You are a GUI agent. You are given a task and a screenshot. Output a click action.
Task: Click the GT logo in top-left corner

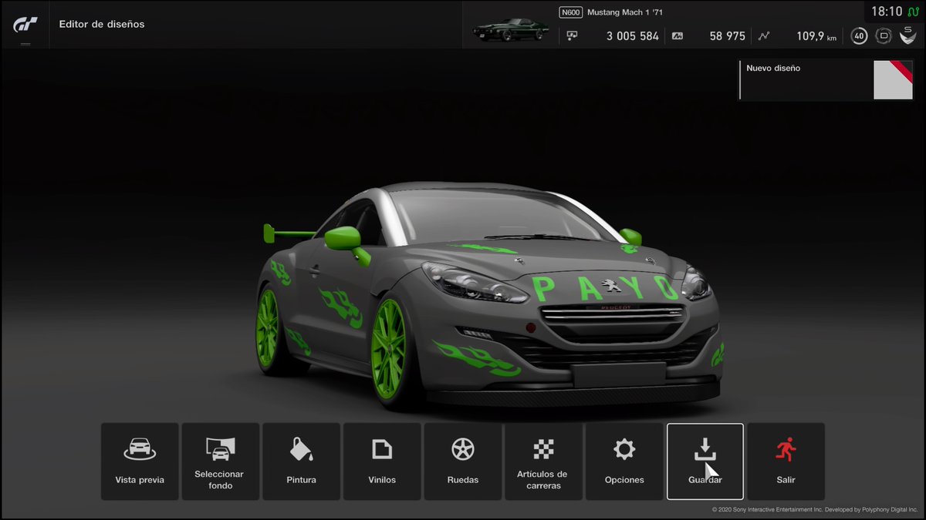pyautogui.click(x=25, y=25)
